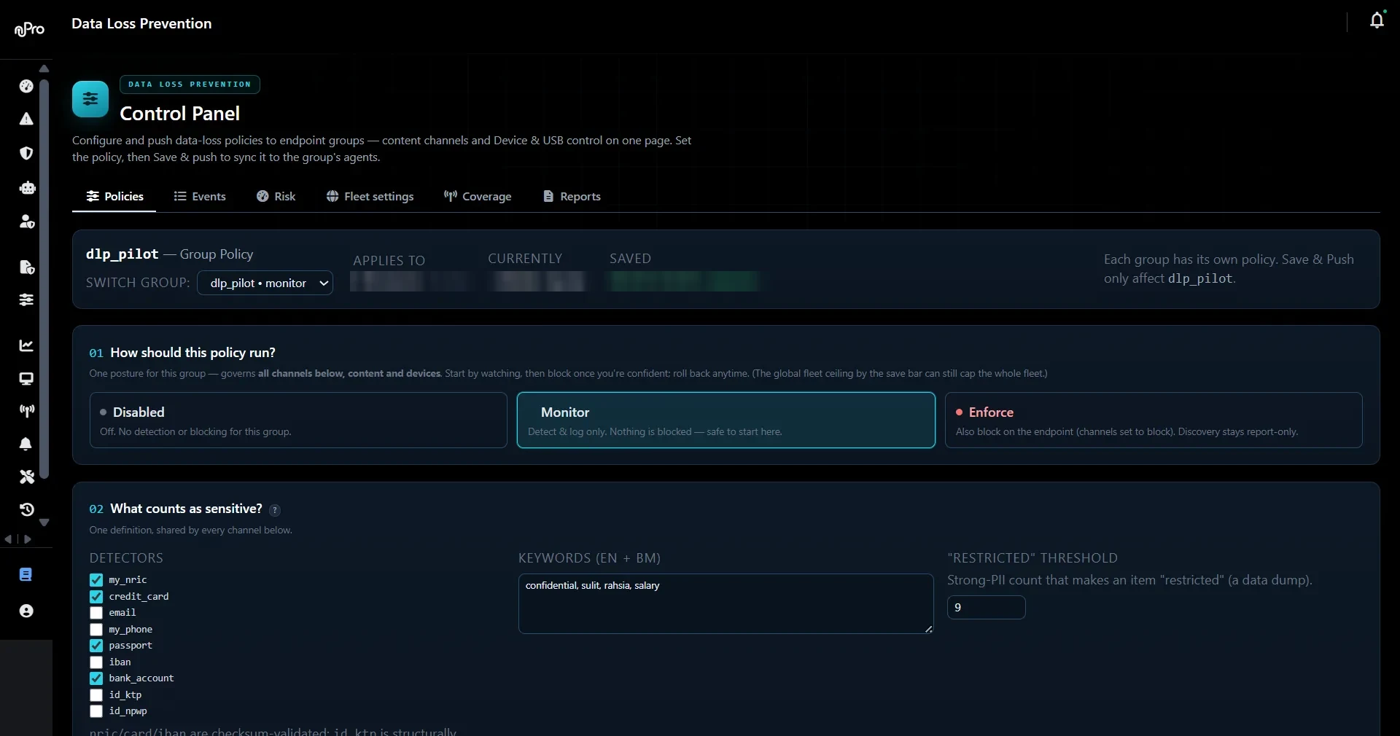This screenshot has width=1400, height=736.
Task: Open the bell icon in the sidebar
Action: (x=26, y=444)
